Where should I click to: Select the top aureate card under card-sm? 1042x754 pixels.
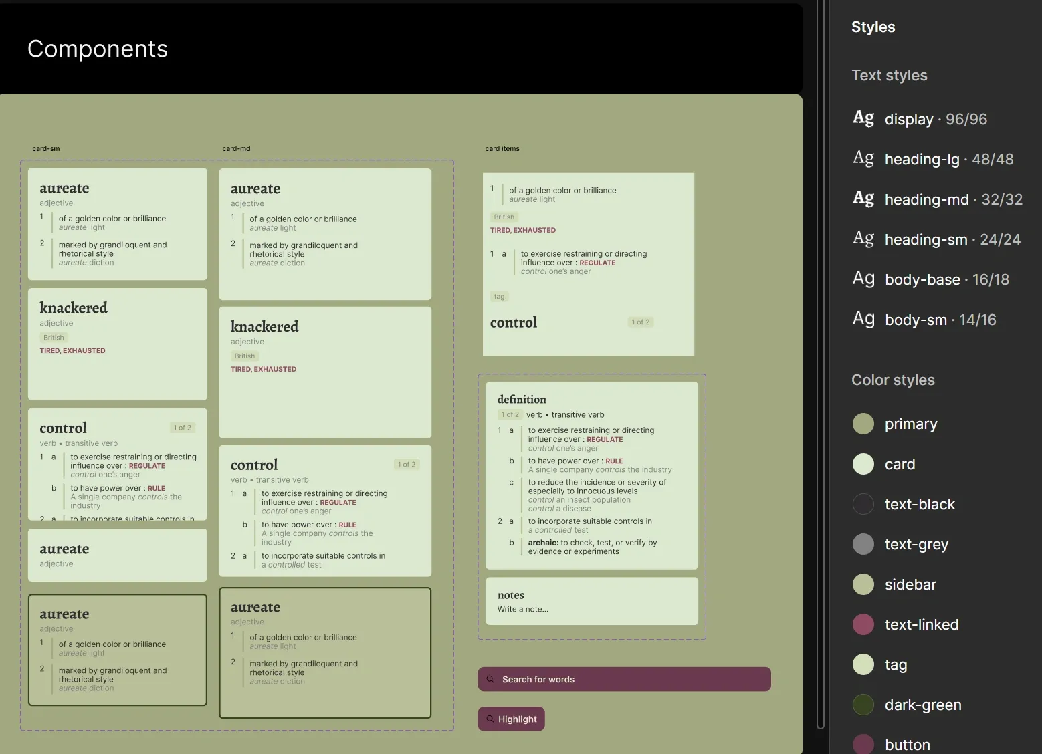point(118,223)
